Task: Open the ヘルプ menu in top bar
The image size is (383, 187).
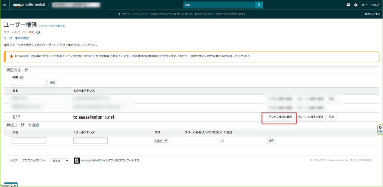Action: (x=375, y=5)
